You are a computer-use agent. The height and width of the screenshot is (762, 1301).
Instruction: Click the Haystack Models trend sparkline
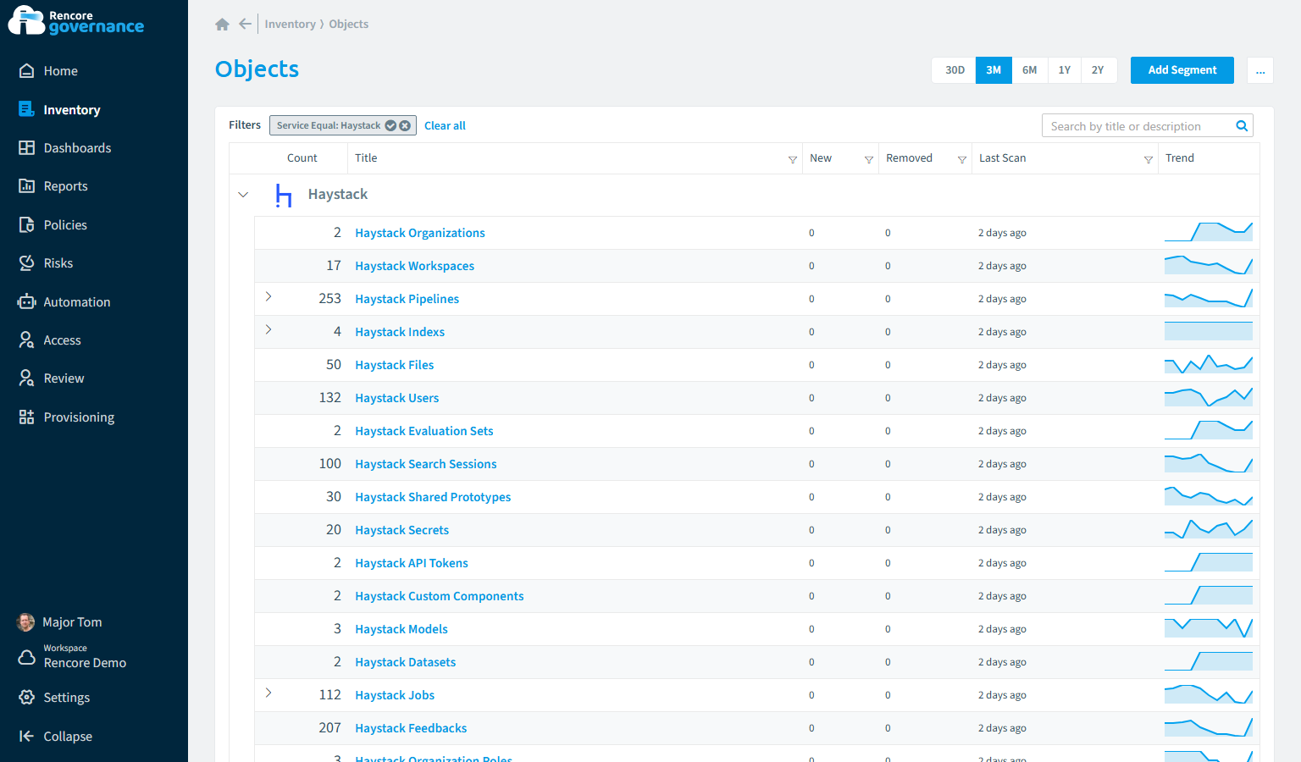click(1209, 628)
